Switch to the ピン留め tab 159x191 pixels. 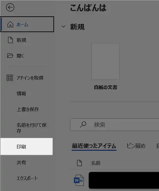pos(136,146)
